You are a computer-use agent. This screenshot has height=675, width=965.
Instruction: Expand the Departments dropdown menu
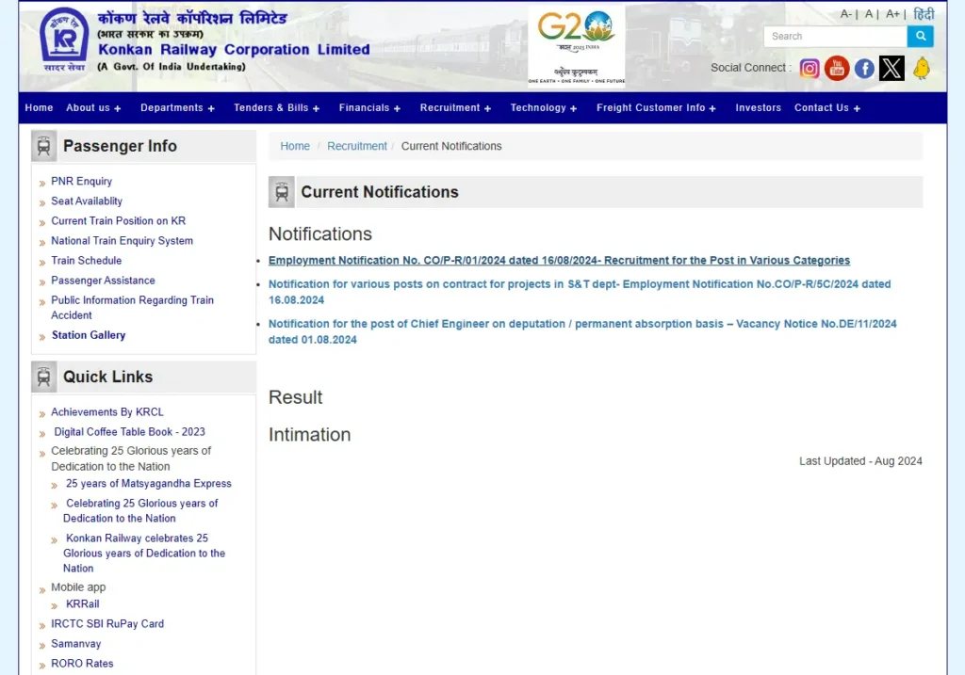click(x=177, y=108)
